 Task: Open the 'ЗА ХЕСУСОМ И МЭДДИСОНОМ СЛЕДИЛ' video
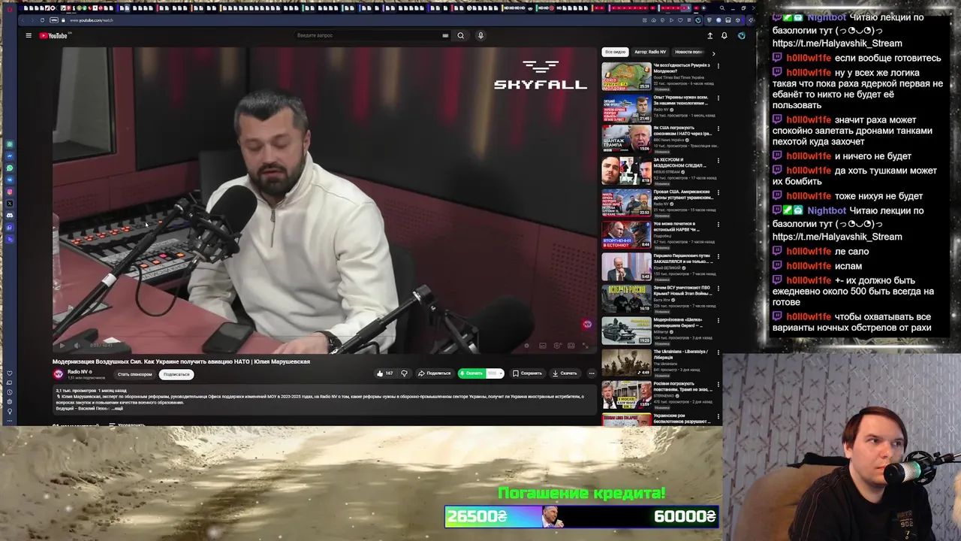[x=626, y=172]
